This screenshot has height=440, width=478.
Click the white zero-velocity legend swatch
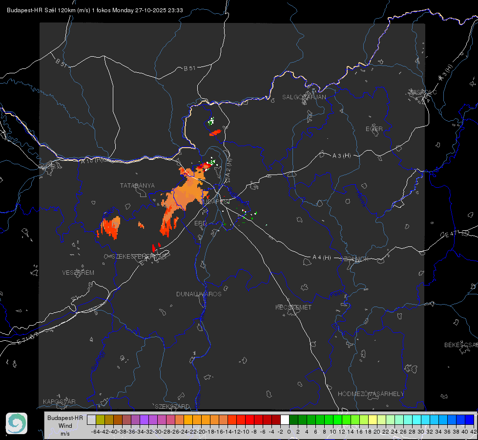pos(285,420)
